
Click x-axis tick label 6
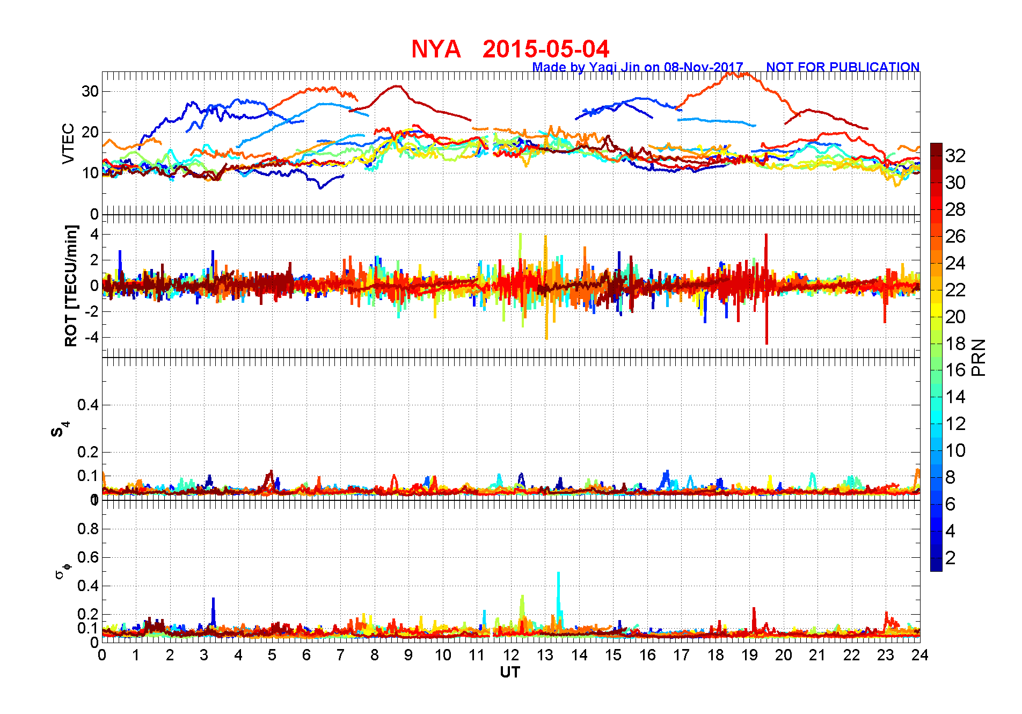coord(306,655)
